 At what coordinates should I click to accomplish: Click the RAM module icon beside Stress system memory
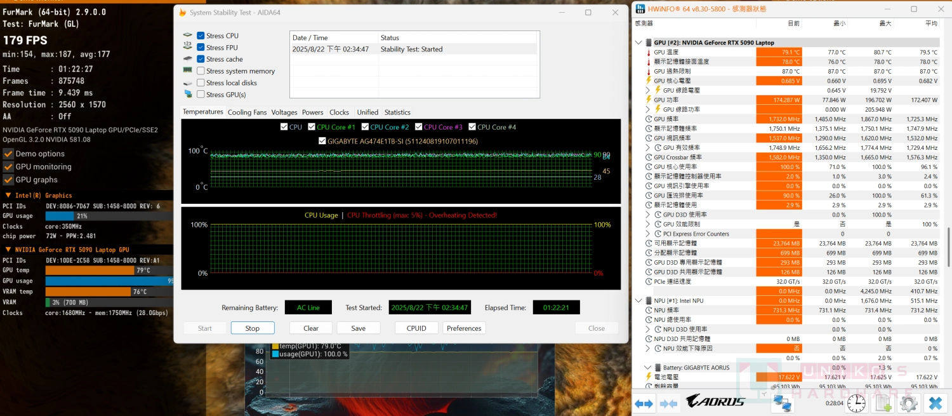187,70
